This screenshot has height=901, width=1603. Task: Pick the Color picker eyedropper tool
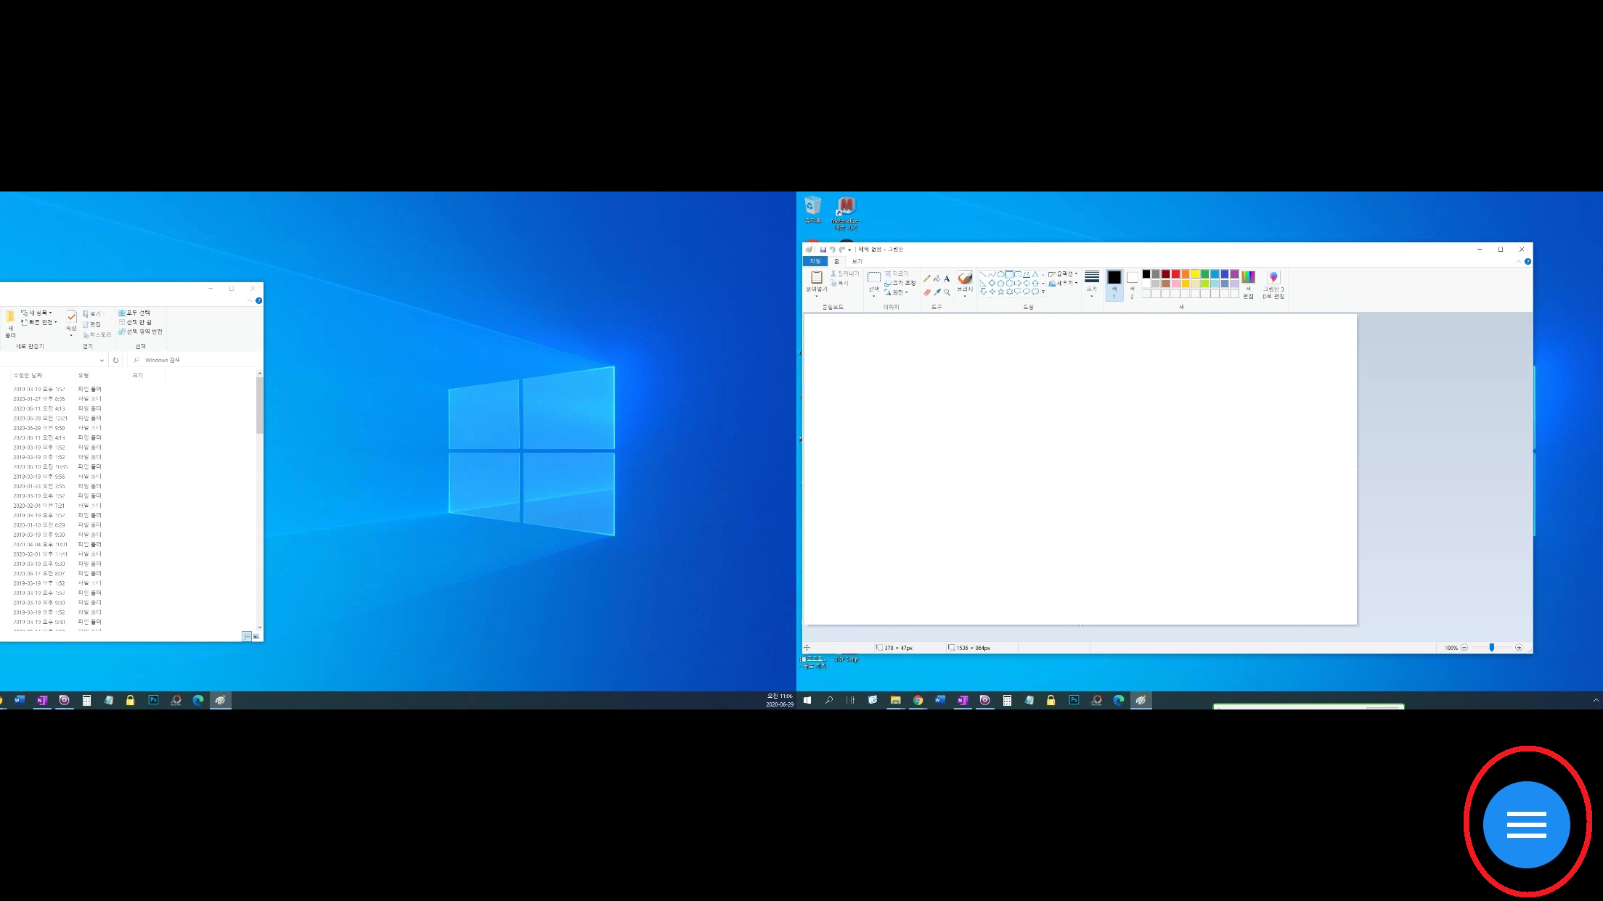coord(937,292)
